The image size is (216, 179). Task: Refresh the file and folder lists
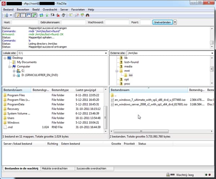(x=41, y=15)
